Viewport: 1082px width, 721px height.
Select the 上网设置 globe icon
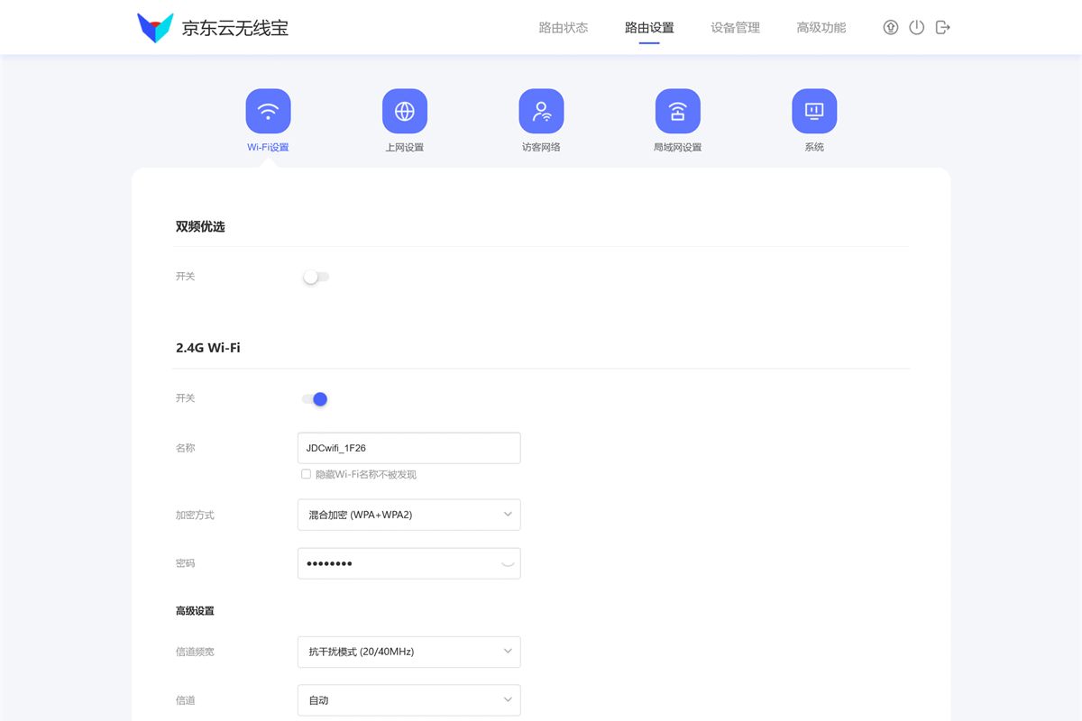[x=405, y=110]
